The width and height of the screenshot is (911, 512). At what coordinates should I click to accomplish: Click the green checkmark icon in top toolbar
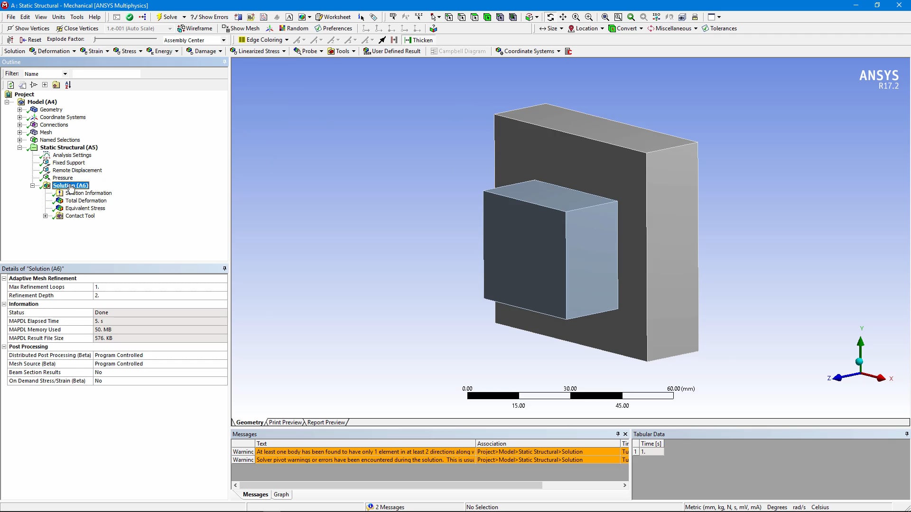130,17
